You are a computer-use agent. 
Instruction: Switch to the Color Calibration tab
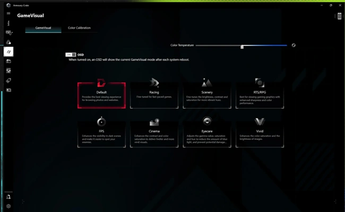[x=79, y=28]
